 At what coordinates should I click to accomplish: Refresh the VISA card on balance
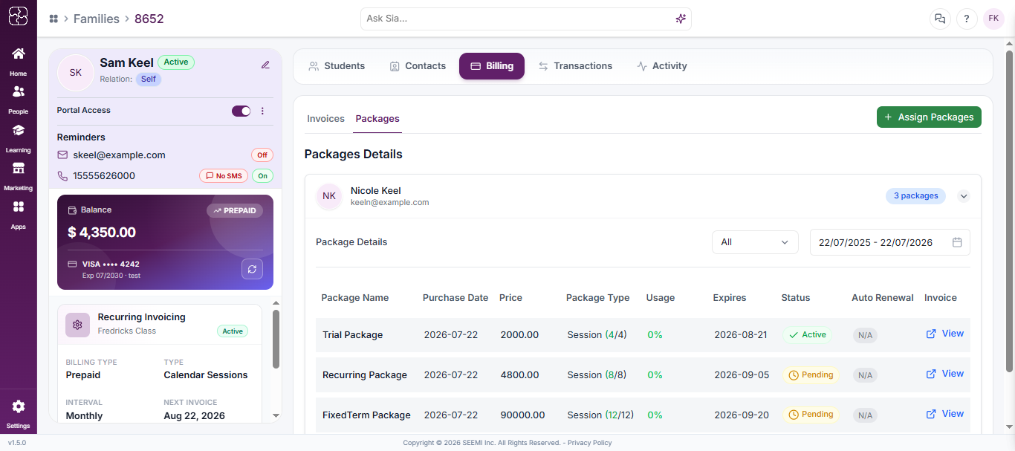[x=252, y=269]
